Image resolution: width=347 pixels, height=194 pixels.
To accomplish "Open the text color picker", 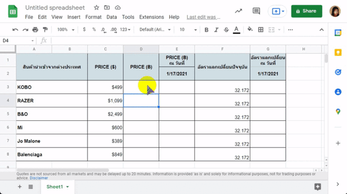I will pyautogui.click(x=236, y=30).
